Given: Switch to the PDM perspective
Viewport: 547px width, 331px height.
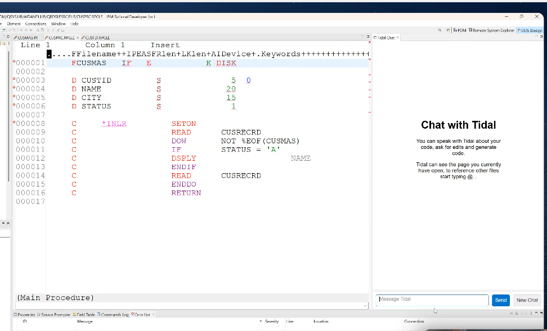Looking at the screenshot, I should (460, 30).
